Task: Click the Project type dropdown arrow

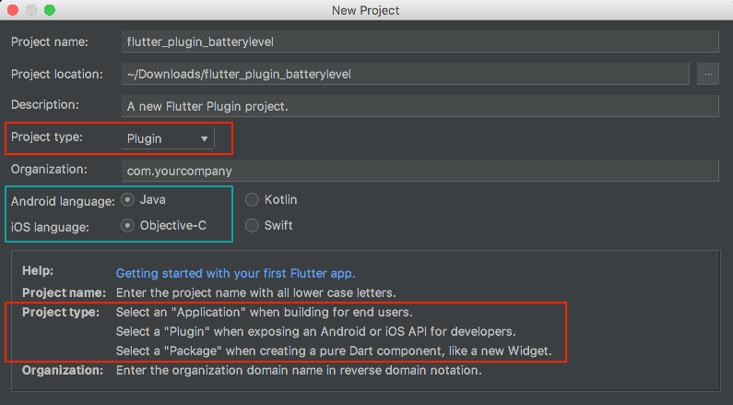Action: (204, 138)
